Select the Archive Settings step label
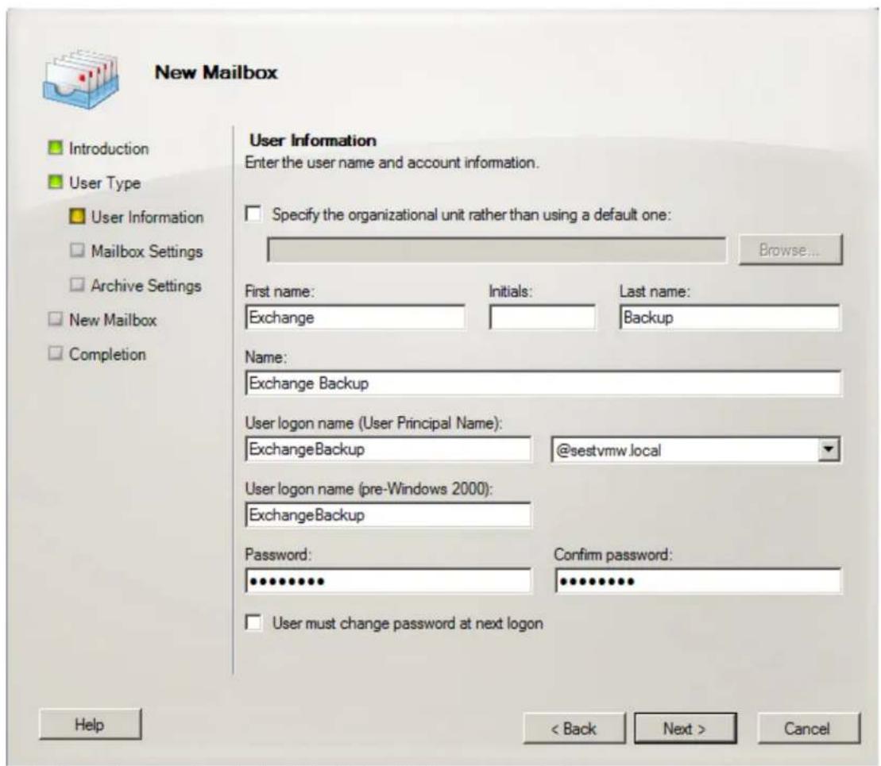The width and height of the screenshot is (881, 766). pos(146,286)
